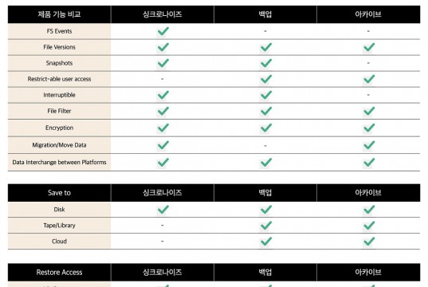Click the Snapshots checkmark under 백업

pos(266,63)
